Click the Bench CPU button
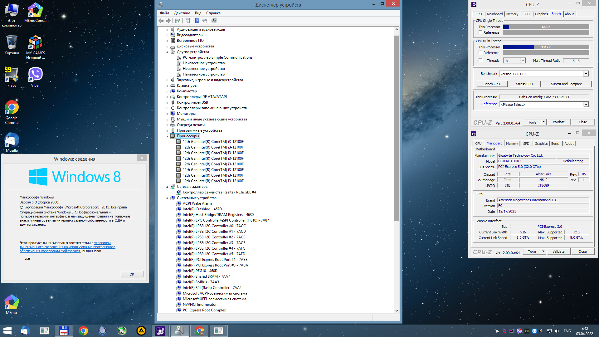Screen dimensions: 599x337 pyautogui.click(x=491, y=84)
